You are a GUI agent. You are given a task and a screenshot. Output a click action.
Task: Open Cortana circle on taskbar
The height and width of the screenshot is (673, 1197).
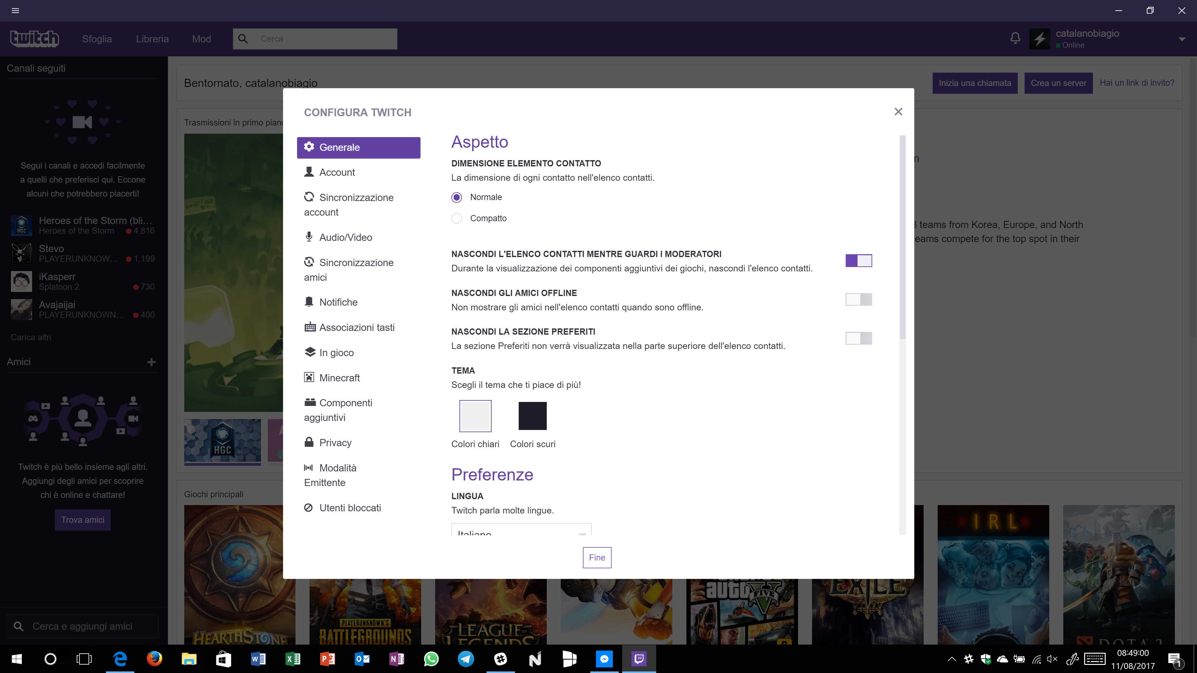(50, 659)
